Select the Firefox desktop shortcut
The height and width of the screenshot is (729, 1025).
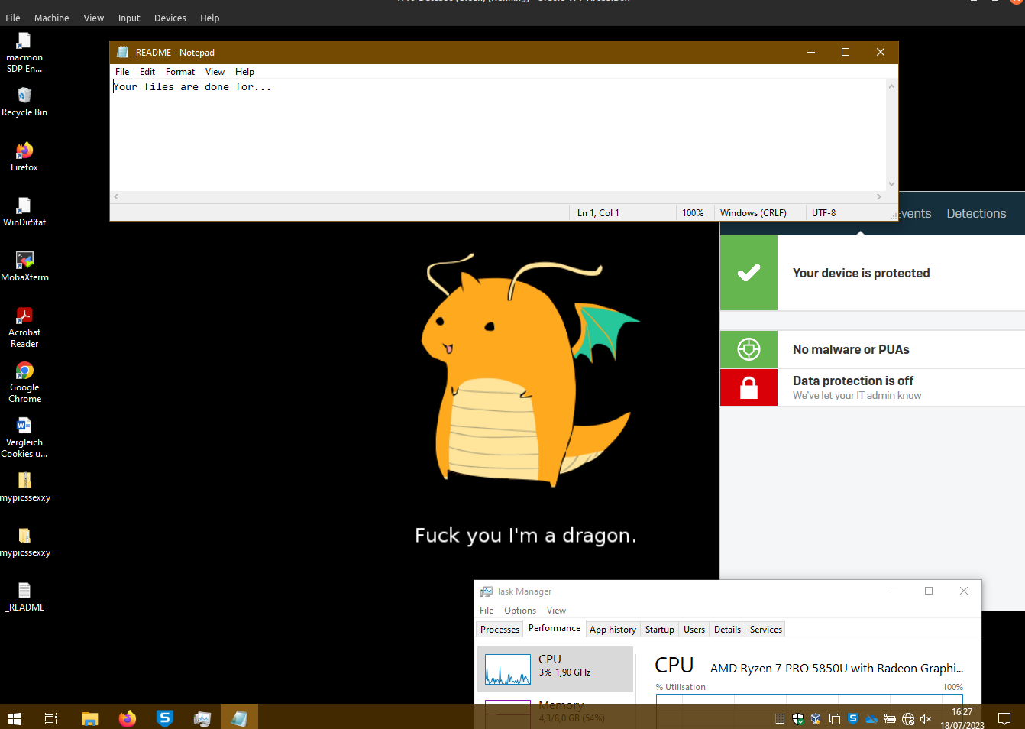click(24, 157)
